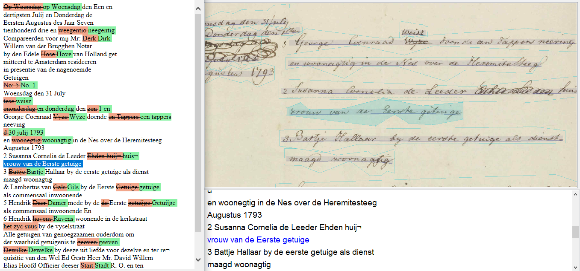580x271 pixels.
Task: Click the green inserted text 'No. 1'
Action: (x=28, y=85)
